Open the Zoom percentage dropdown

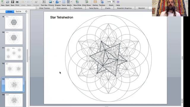pos(113,2)
